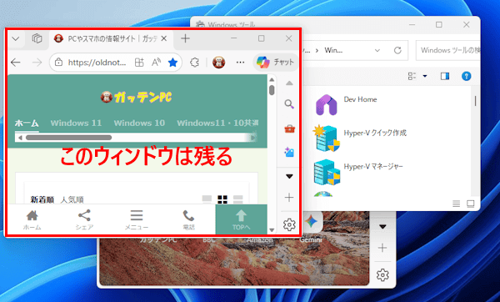Select Hyper-V マネージャー item

[x=358, y=173]
